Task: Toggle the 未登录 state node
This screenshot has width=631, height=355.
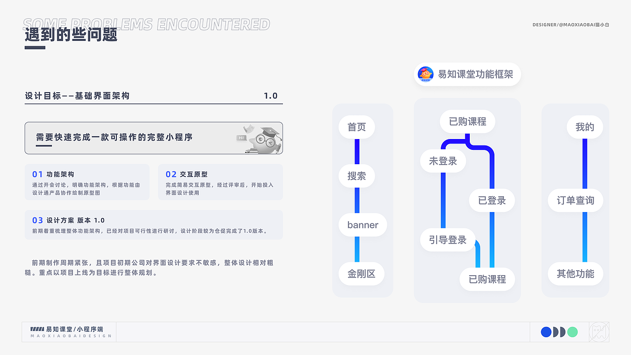Action: pos(443,161)
